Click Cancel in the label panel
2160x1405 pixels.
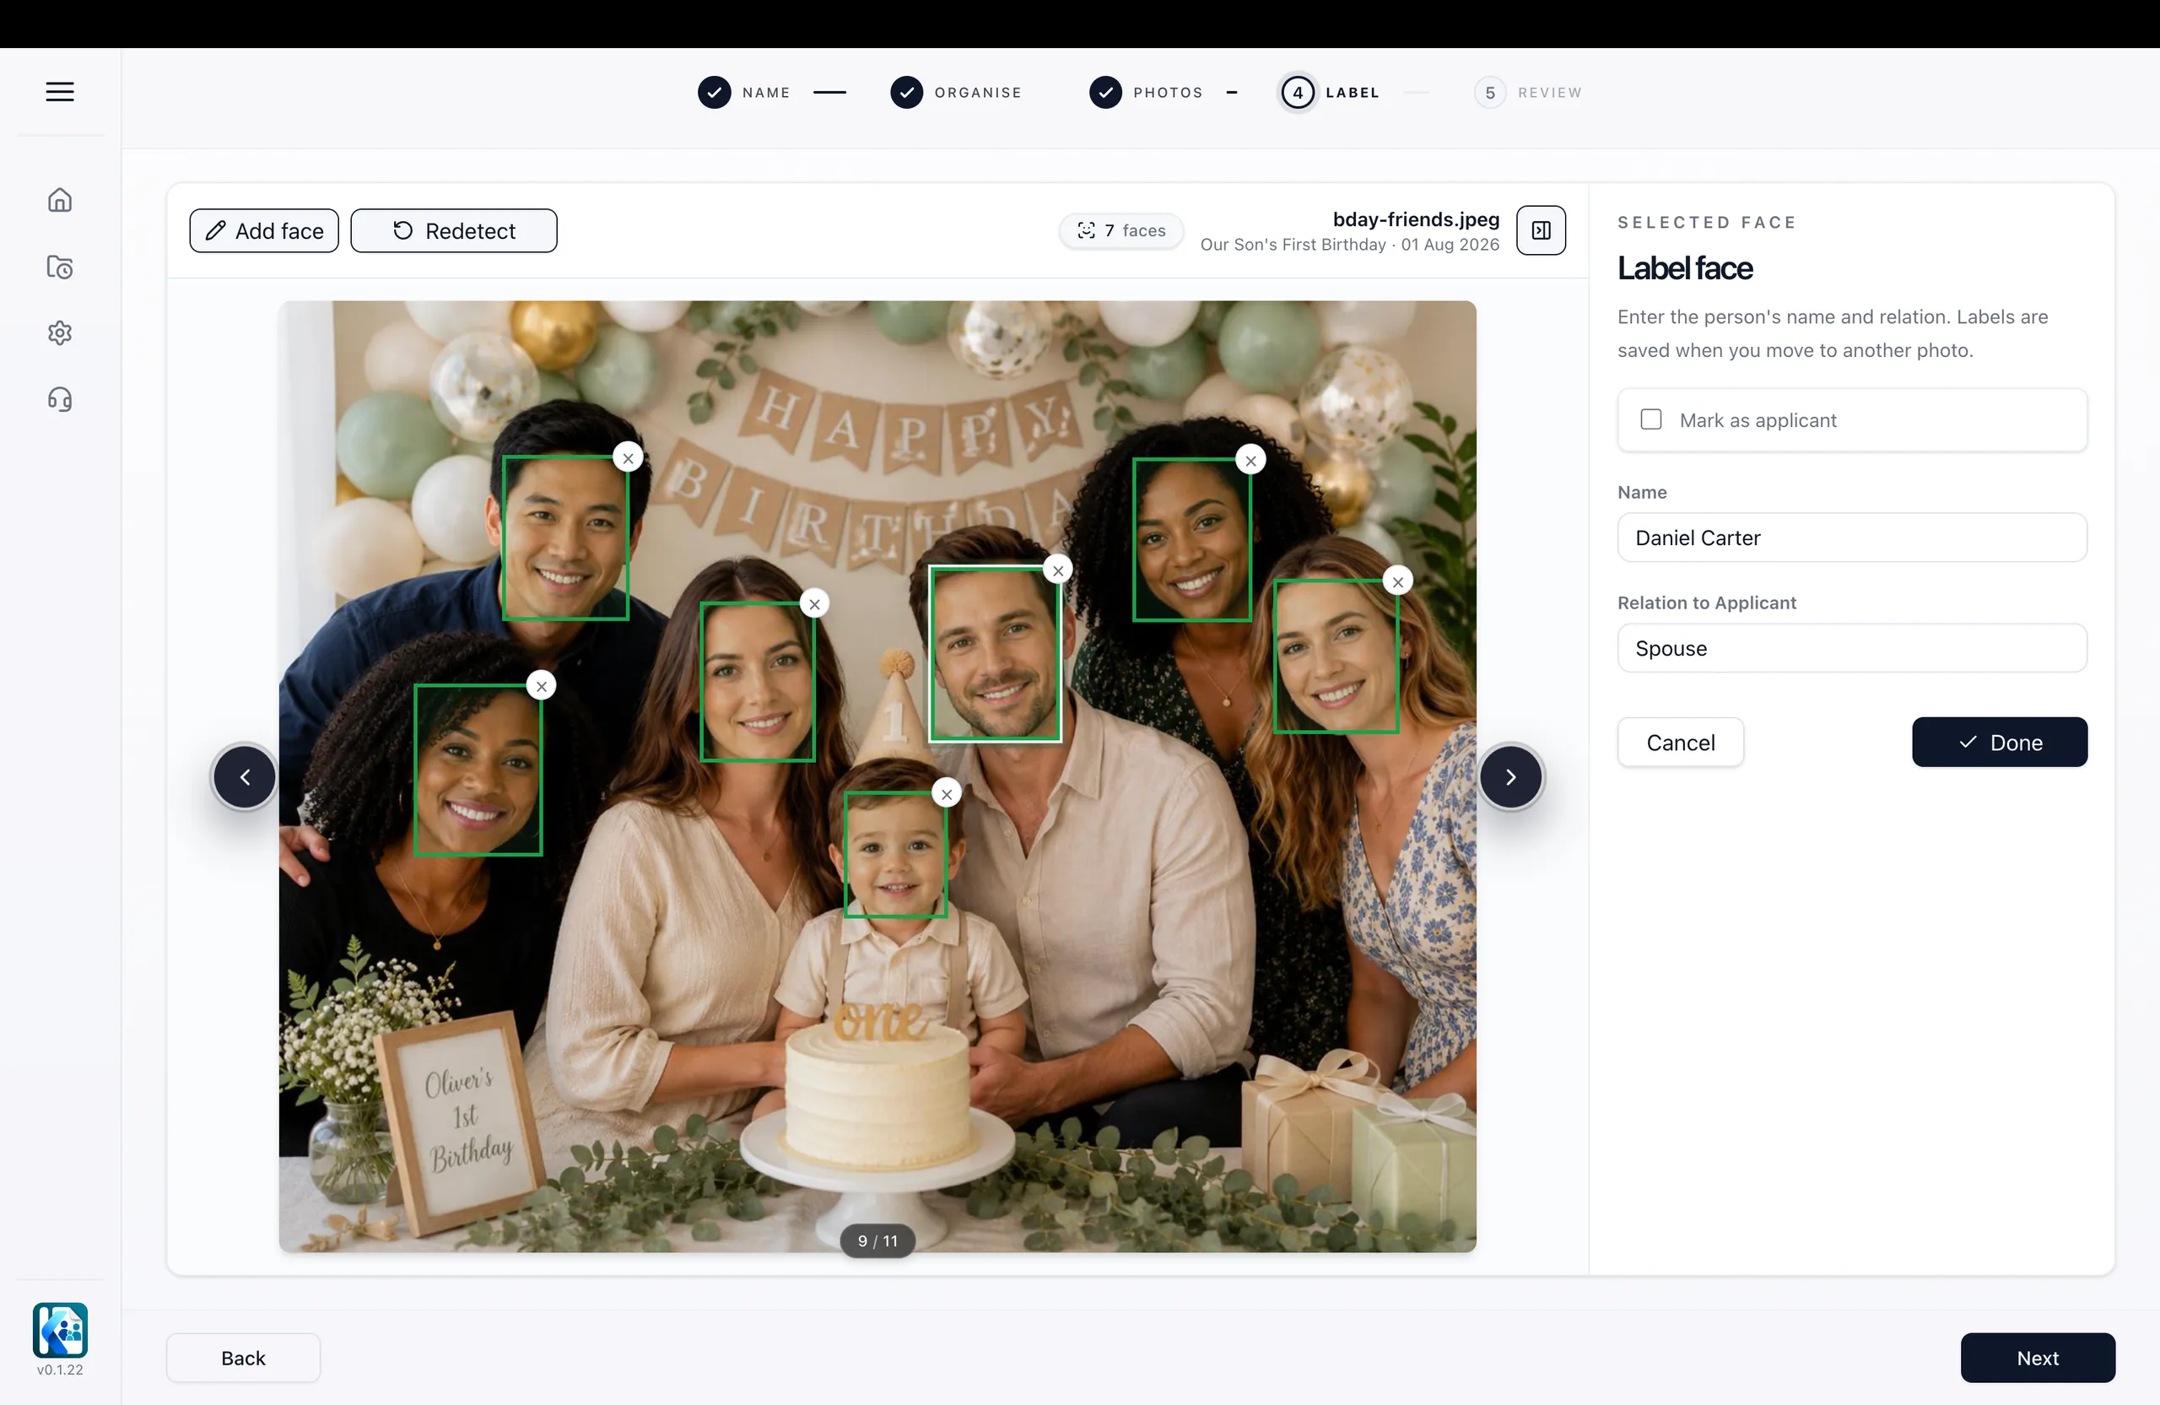pyautogui.click(x=1680, y=743)
